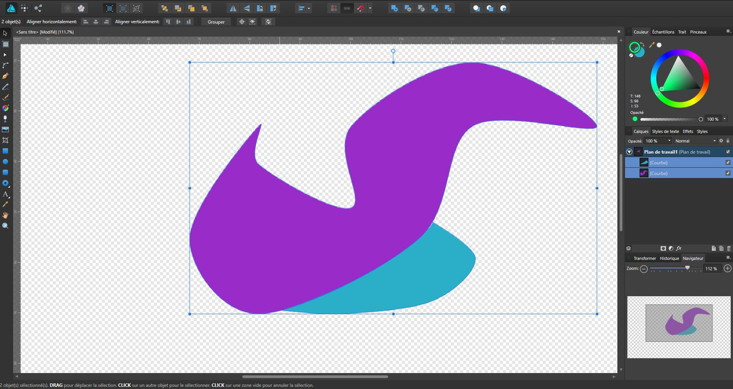
Task: Toggle visibility of Plan de travail1
Action: [x=728, y=152]
